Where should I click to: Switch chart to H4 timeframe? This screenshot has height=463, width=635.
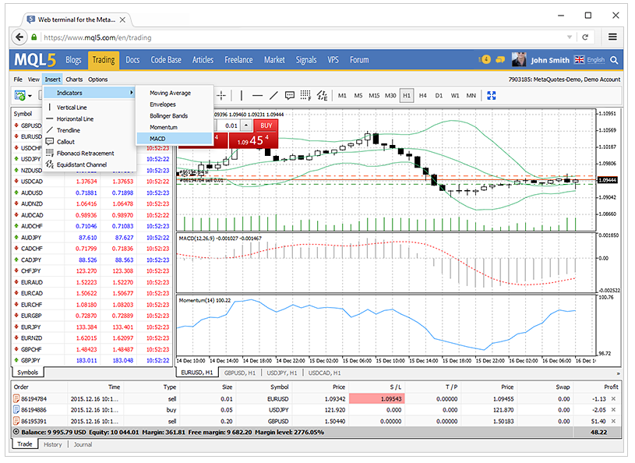tap(423, 96)
